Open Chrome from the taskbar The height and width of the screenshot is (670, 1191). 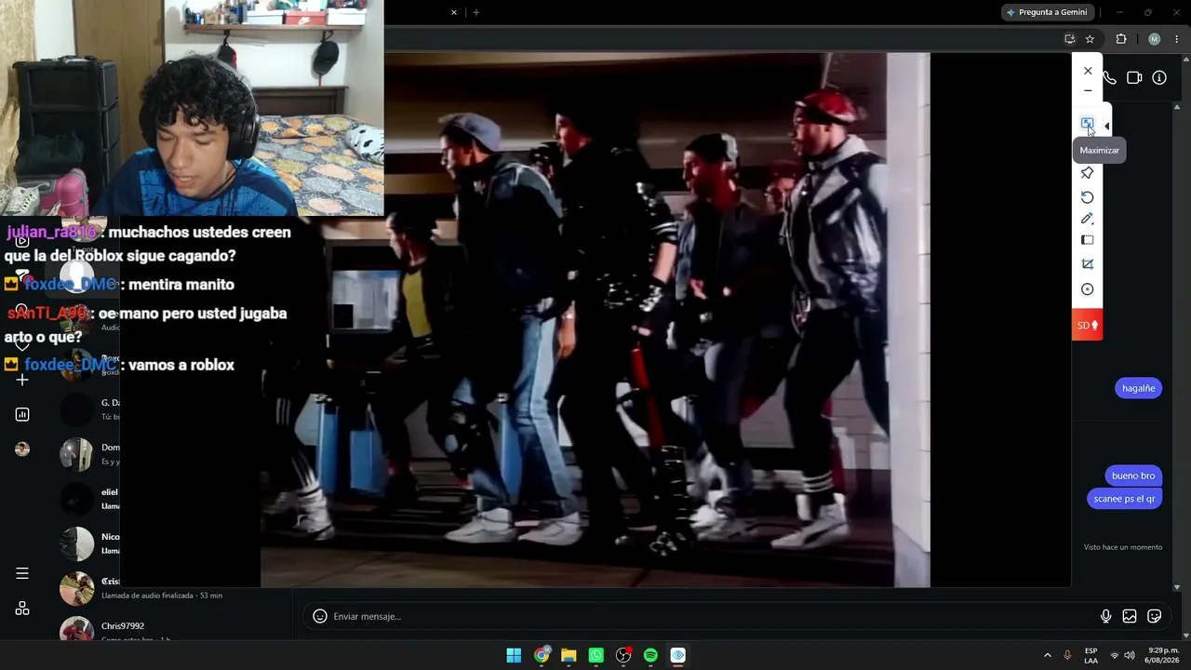click(x=542, y=655)
